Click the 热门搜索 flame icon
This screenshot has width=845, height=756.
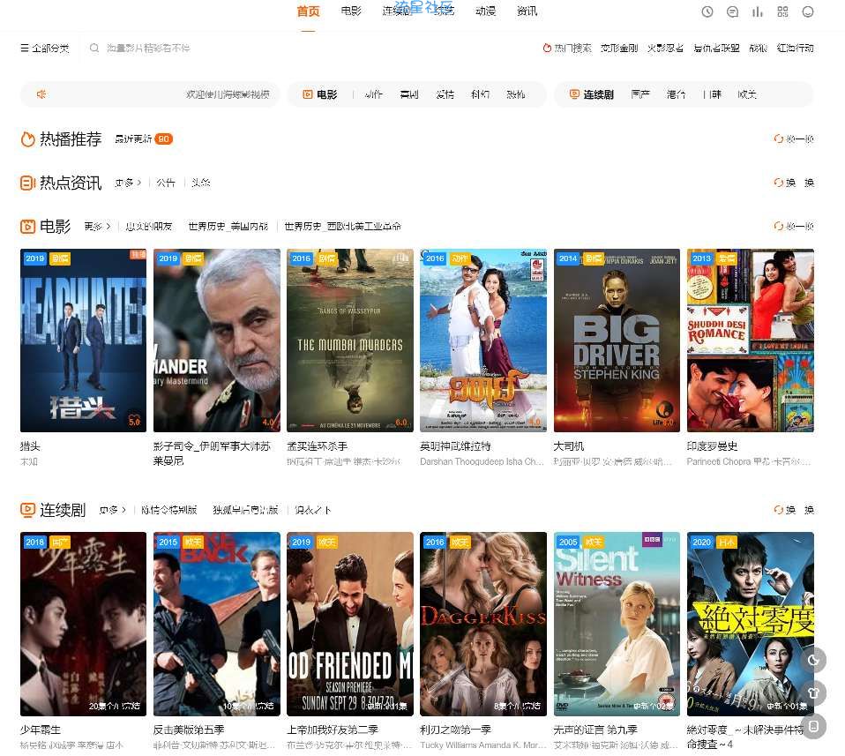(x=547, y=48)
